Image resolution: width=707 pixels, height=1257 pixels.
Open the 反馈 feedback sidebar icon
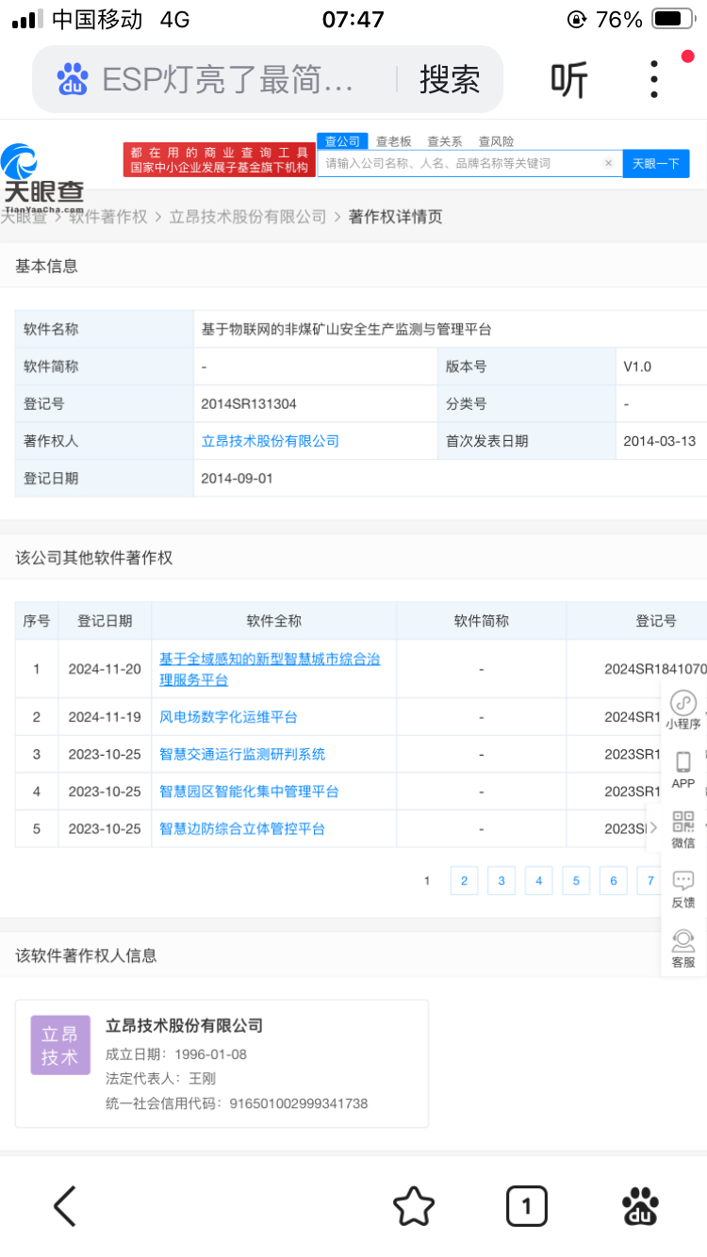tap(683, 889)
